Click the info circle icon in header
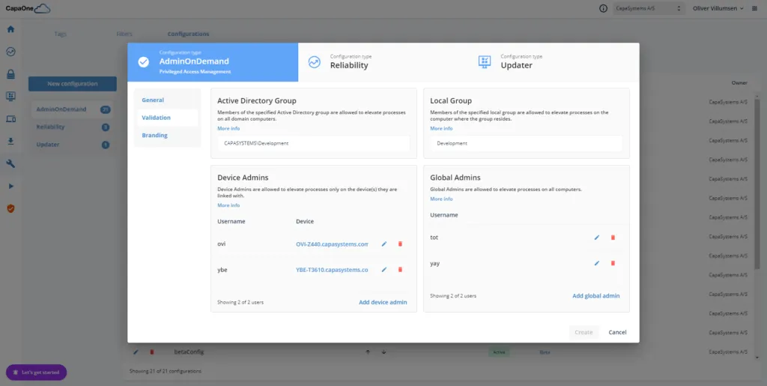Image resolution: width=767 pixels, height=386 pixels. pos(603,8)
